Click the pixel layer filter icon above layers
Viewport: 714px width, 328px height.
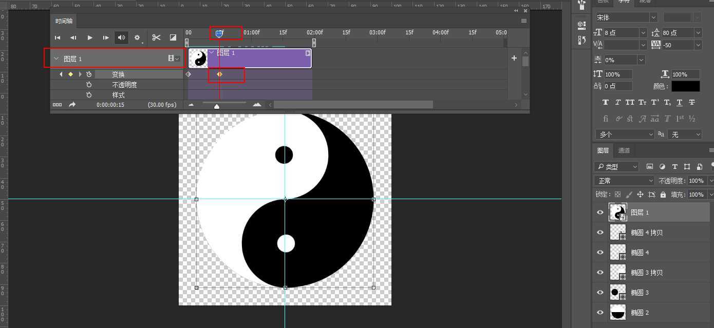649,166
